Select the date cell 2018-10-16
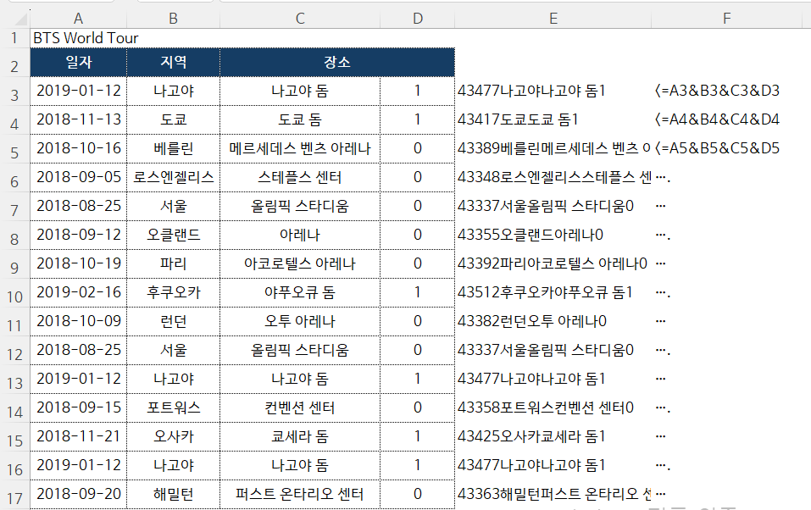The width and height of the screenshot is (811, 510). (x=78, y=148)
